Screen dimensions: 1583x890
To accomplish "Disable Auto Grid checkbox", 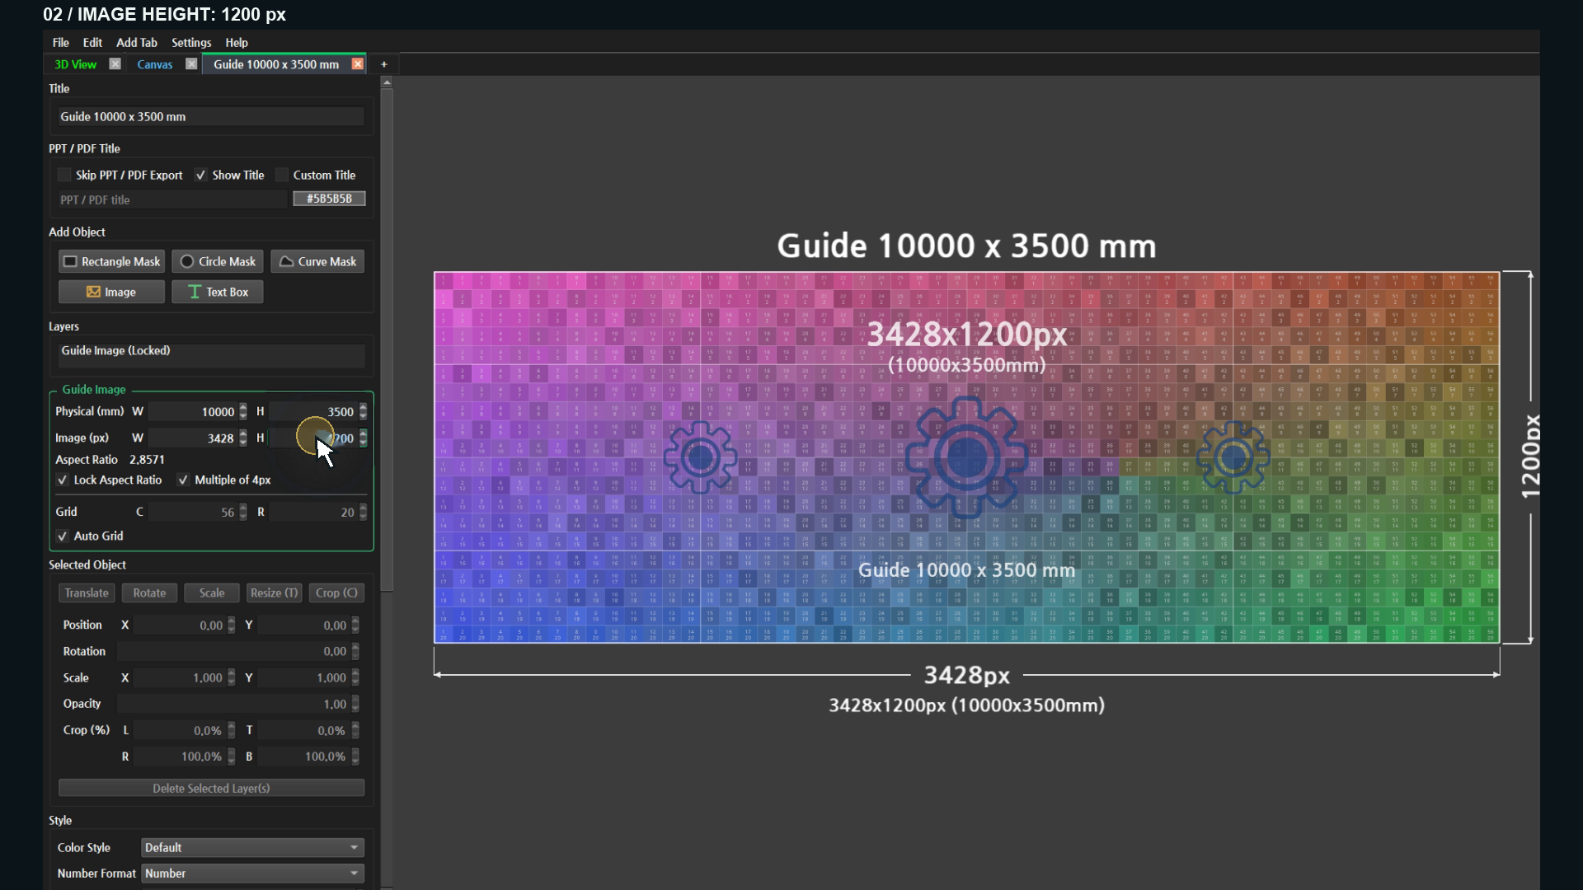I will point(62,536).
